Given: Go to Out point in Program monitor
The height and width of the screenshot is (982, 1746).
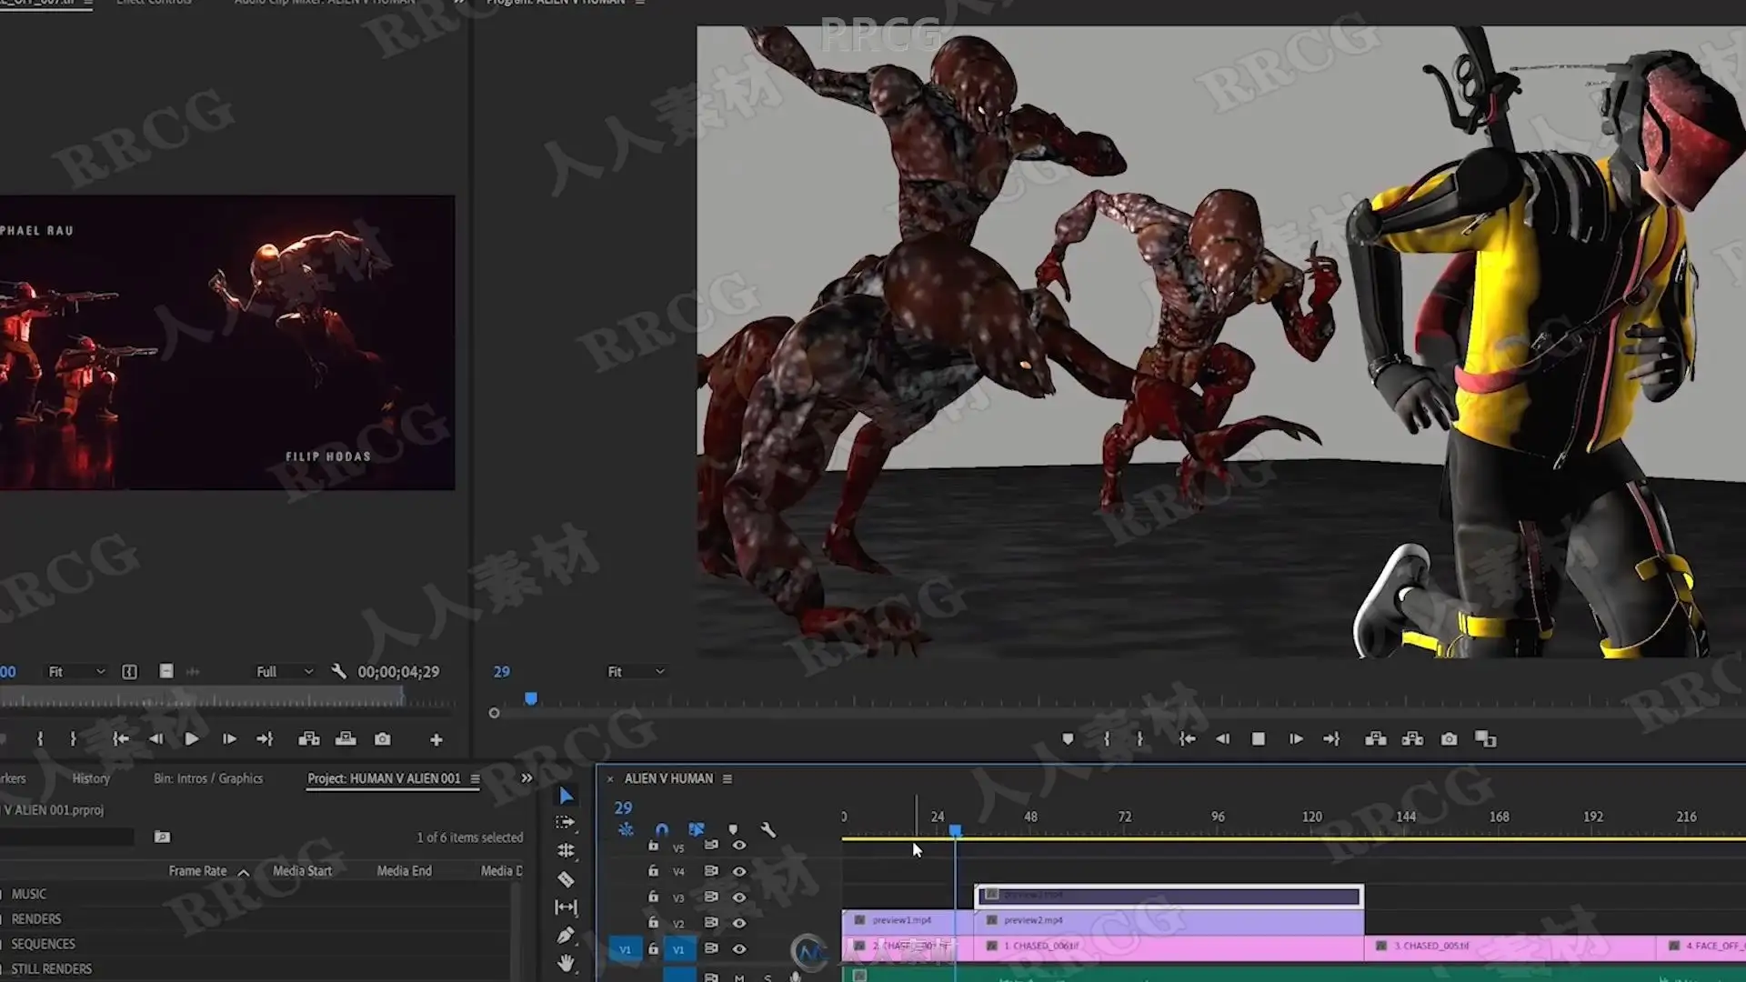Looking at the screenshot, I should (1331, 739).
